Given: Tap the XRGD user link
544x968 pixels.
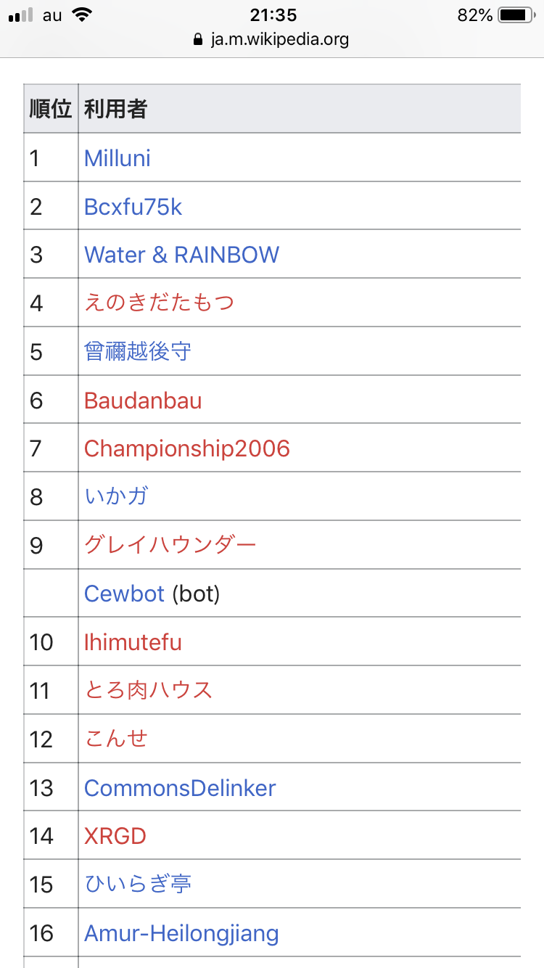Looking at the screenshot, I should 115,836.
